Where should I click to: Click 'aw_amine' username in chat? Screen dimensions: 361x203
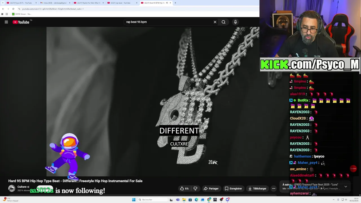coord(298,169)
